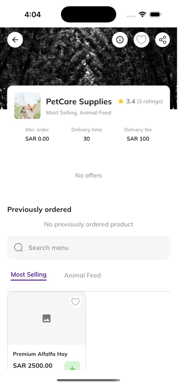
Task: View the 3 ratings link
Action: (x=150, y=101)
